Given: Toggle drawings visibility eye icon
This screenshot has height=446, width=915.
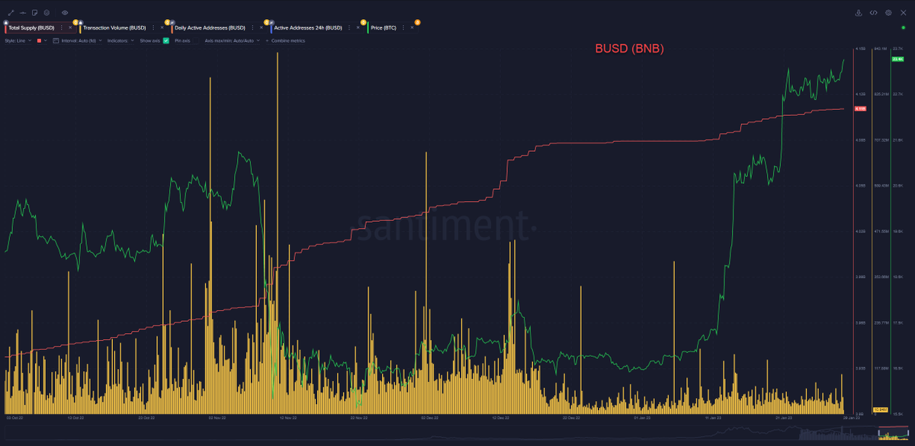Looking at the screenshot, I should coord(65,13).
